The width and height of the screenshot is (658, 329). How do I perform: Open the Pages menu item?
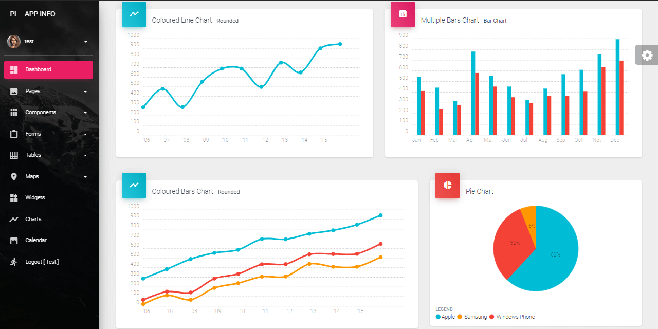(x=48, y=91)
